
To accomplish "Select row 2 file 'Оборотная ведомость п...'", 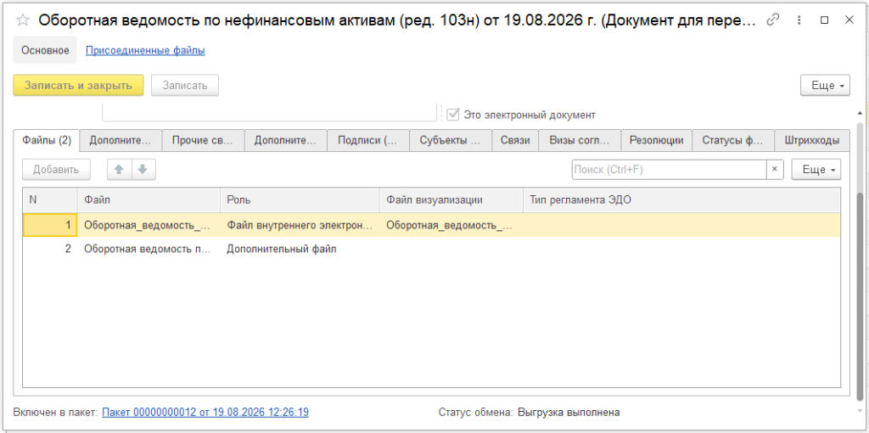I will [x=149, y=249].
